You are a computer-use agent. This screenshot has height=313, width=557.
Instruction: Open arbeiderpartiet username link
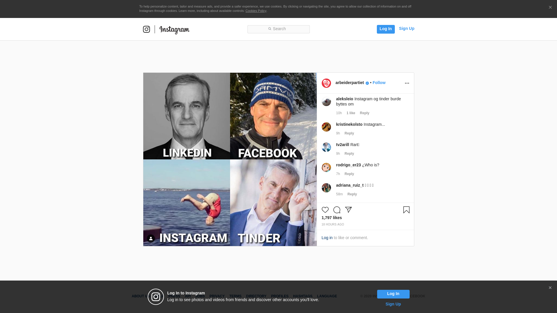tap(350, 83)
